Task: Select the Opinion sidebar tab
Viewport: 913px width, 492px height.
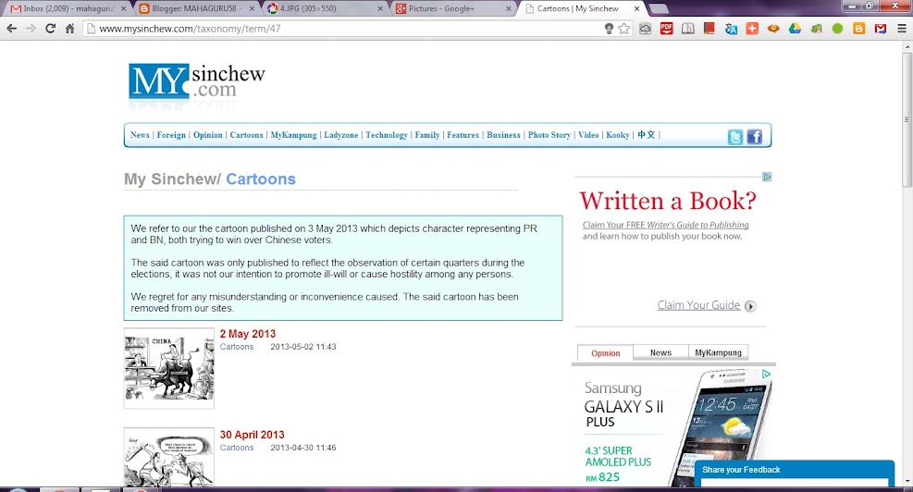Action: click(606, 353)
